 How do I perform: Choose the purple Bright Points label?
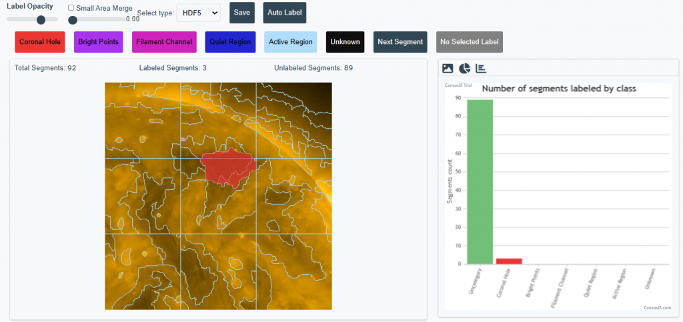coord(98,41)
